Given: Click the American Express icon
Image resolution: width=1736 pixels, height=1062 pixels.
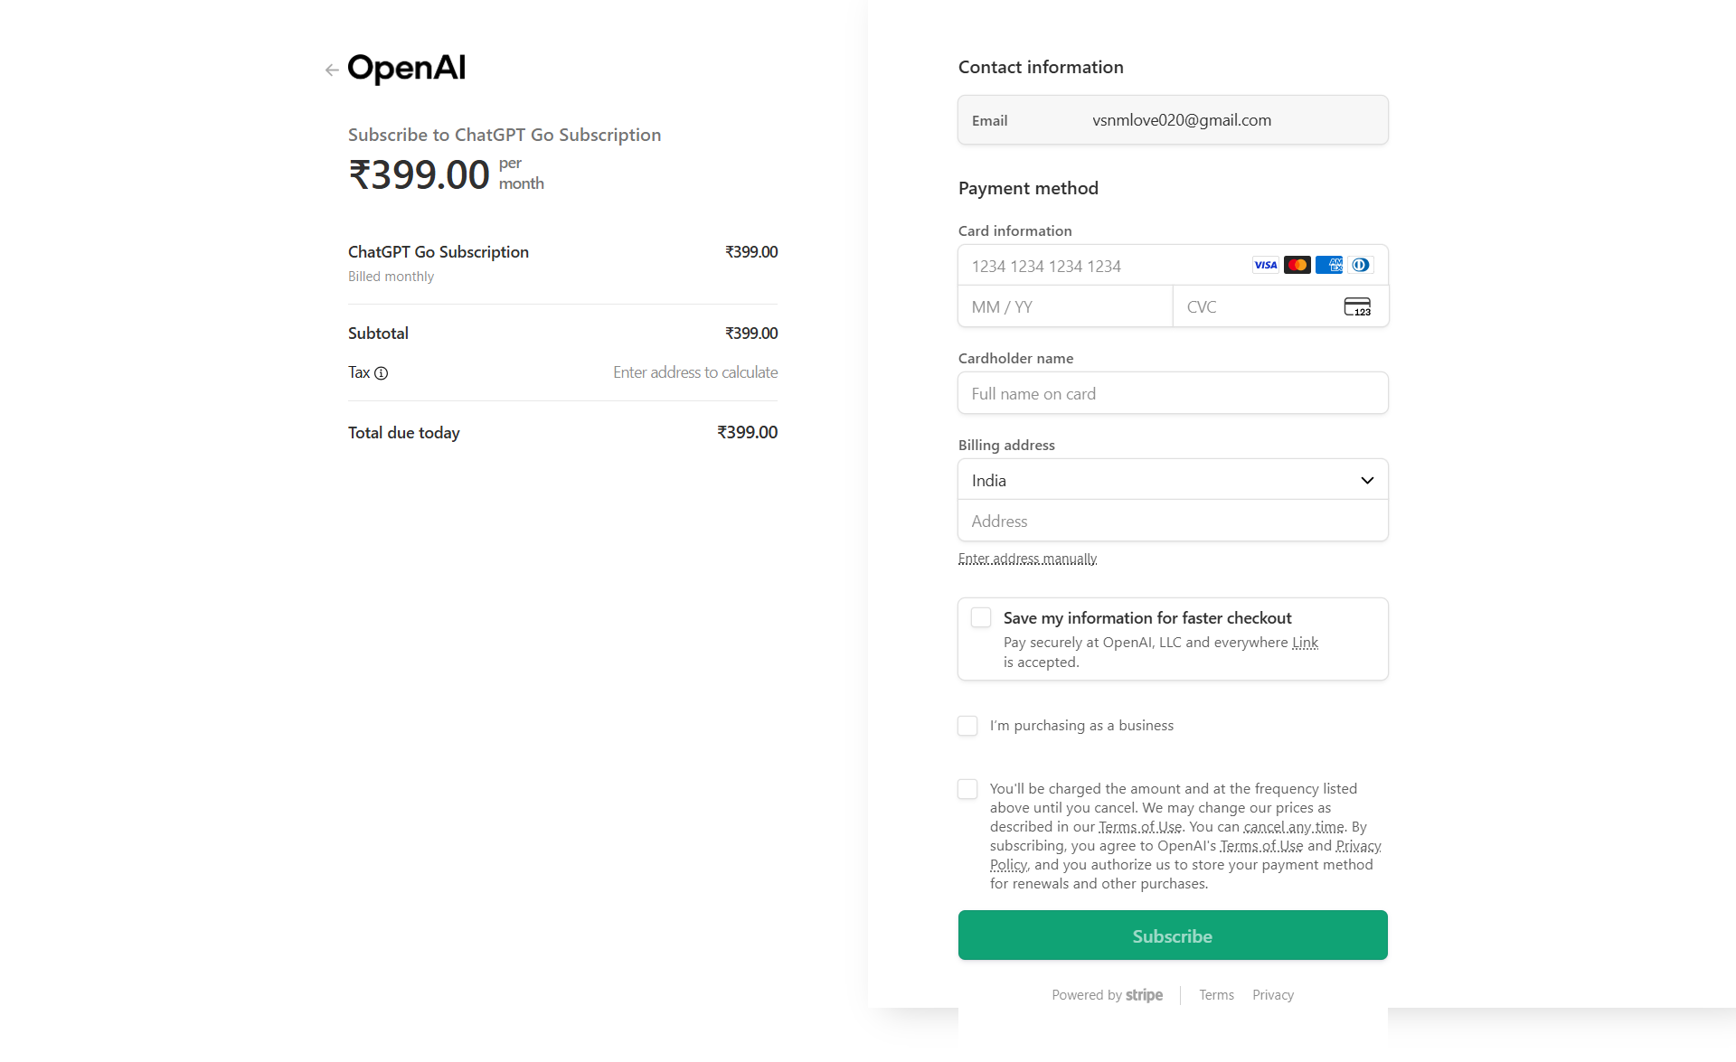Looking at the screenshot, I should point(1329,265).
